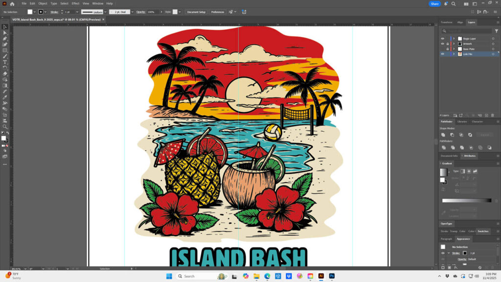Open the stroke weight dropdown
The height and width of the screenshot is (282, 501).
77,12
